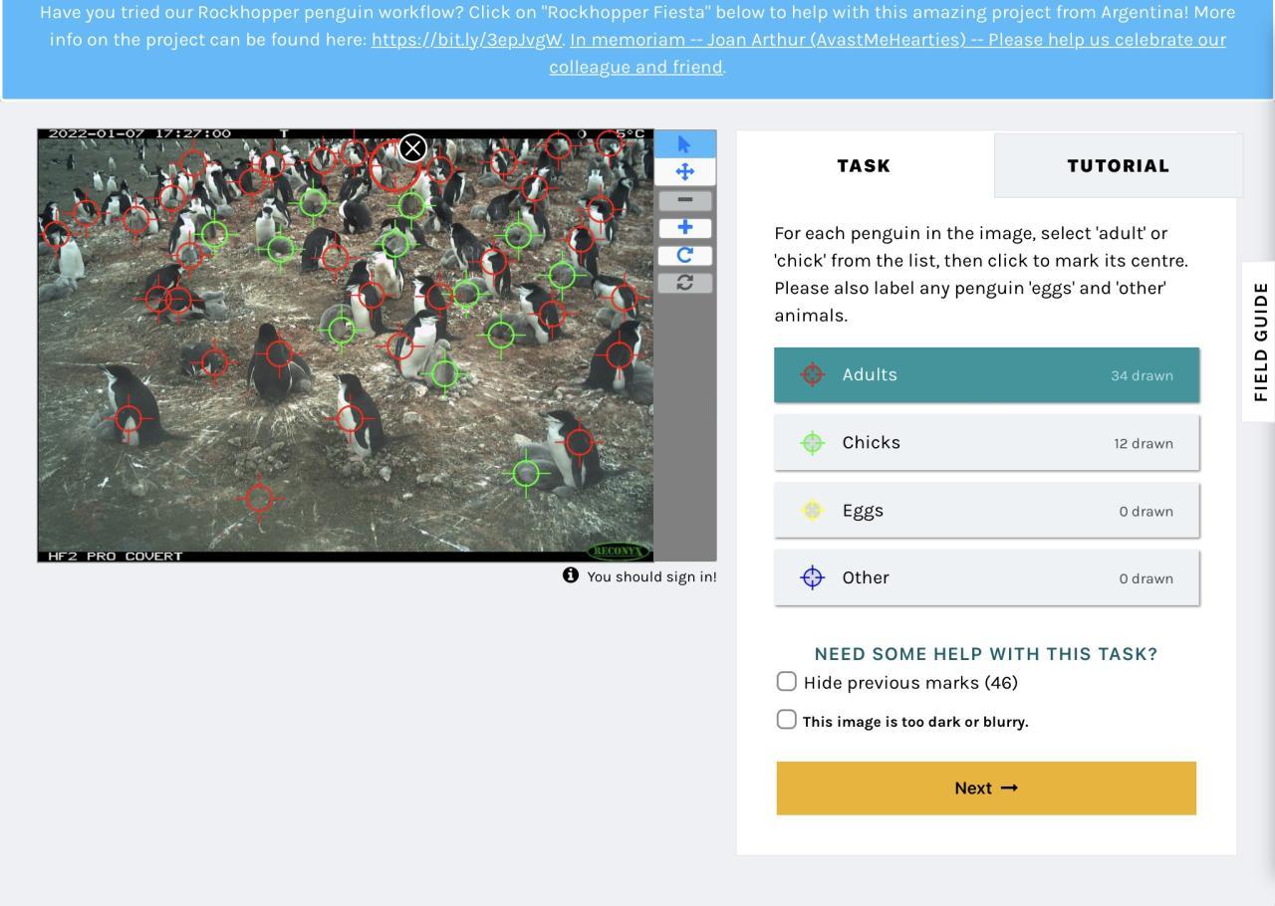1275x906 pixels.
Task: Click the red Adults crosshair icon
Action: (x=813, y=374)
